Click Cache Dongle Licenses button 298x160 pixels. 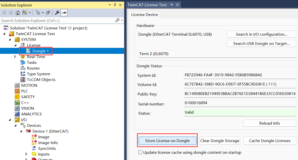(x=270, y=141)
